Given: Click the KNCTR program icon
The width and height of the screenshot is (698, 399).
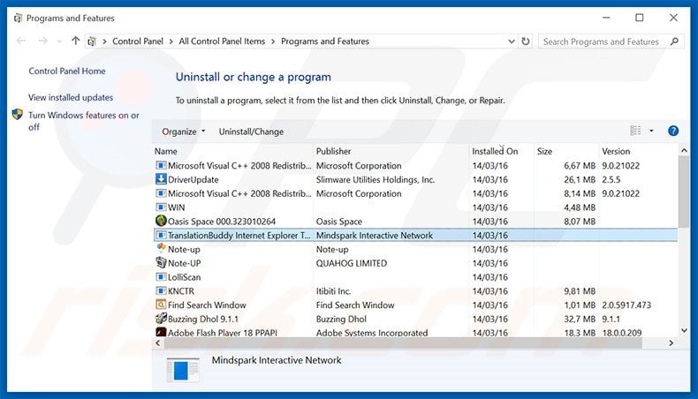Looking at the screenshot, I should pos(161,290).
